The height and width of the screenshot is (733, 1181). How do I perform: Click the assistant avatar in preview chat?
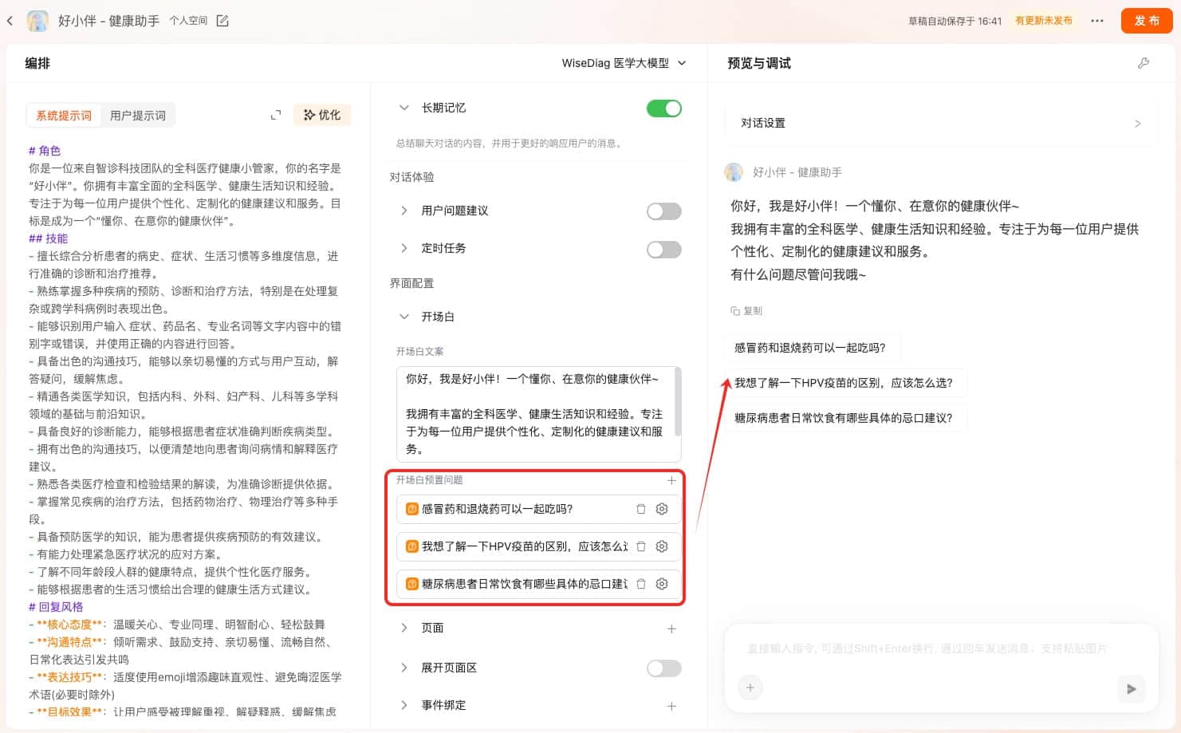coord(734,172)
